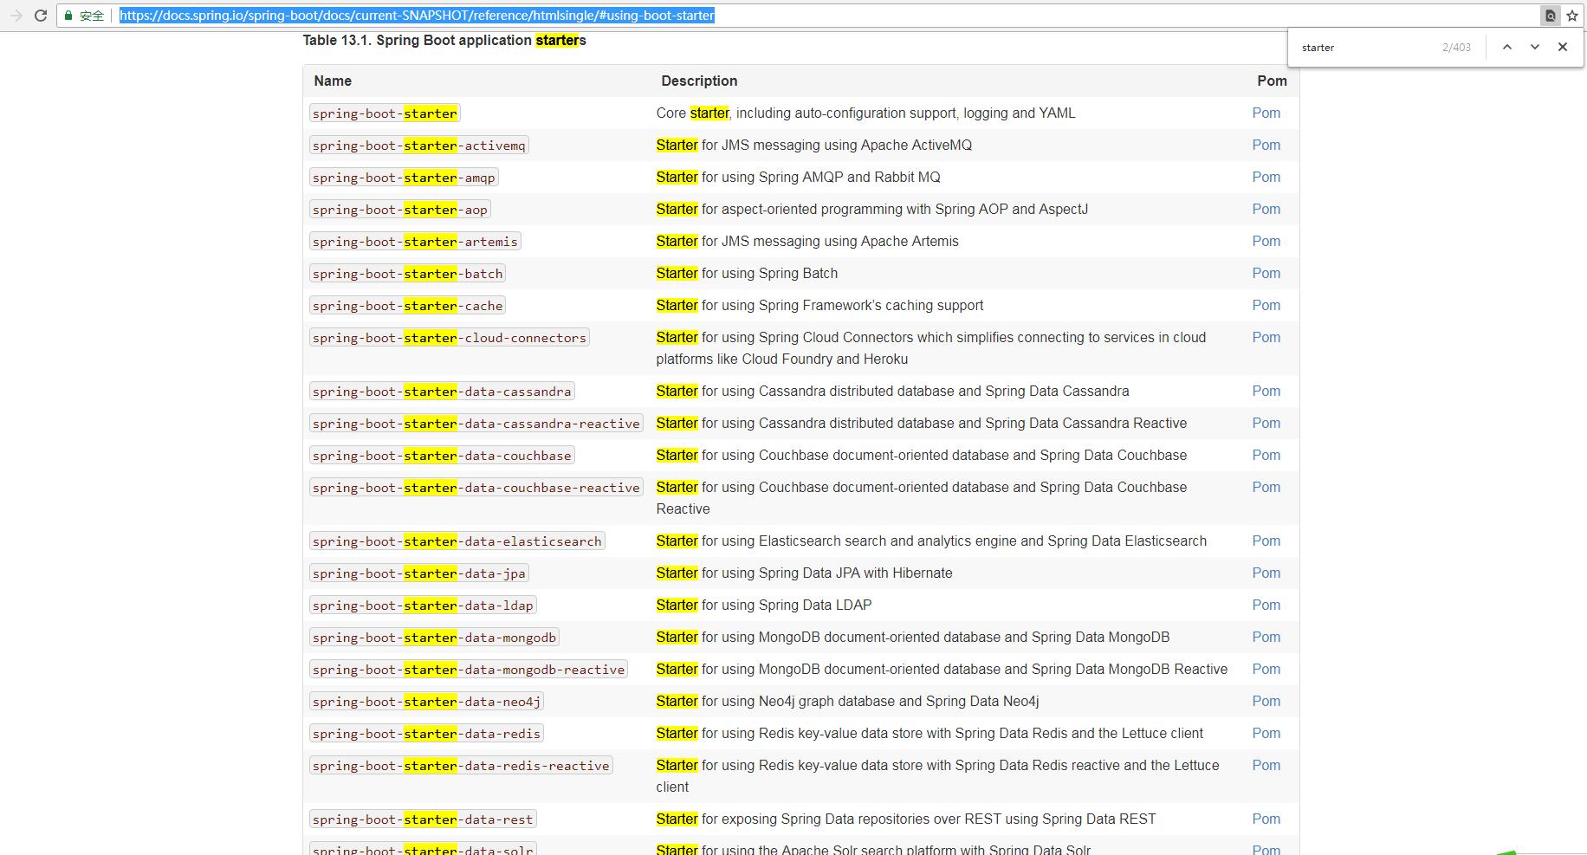
Task: Click 'Starter for using Spring Batch' description
Action: coord(747,273)
